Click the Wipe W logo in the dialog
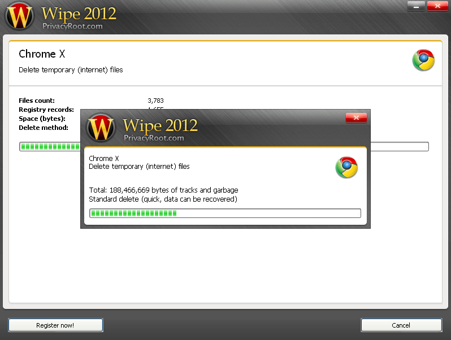 coord(101,127)
